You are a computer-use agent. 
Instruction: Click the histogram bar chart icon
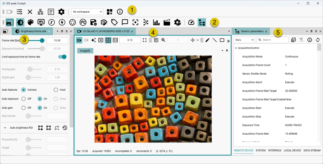[x=156, y=22]
